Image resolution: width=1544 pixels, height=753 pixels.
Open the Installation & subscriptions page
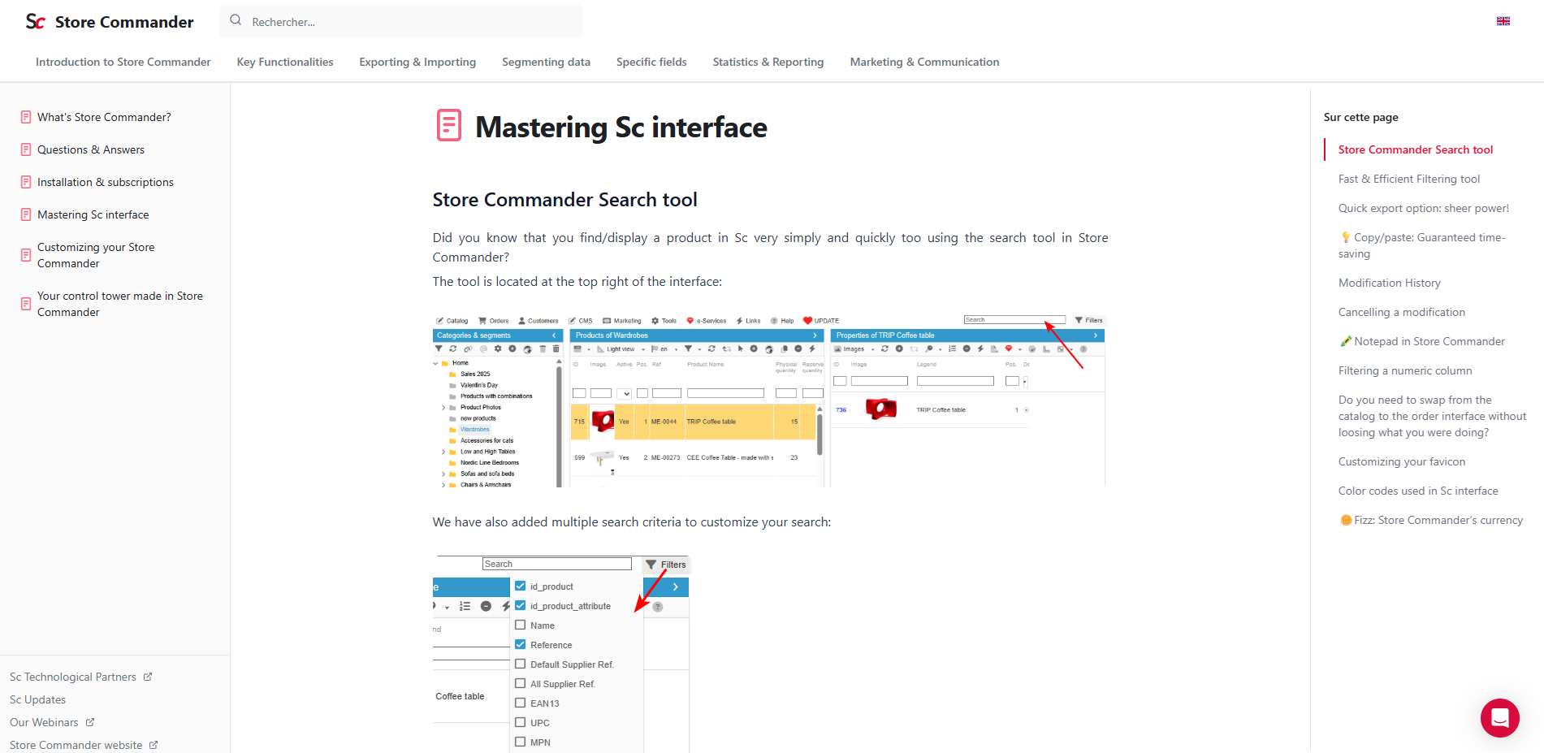105,182
